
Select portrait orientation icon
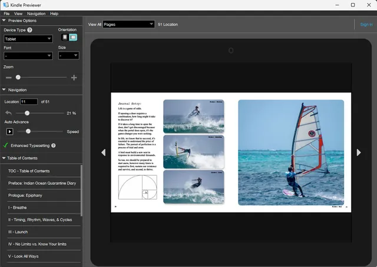(x=65, y=37)
